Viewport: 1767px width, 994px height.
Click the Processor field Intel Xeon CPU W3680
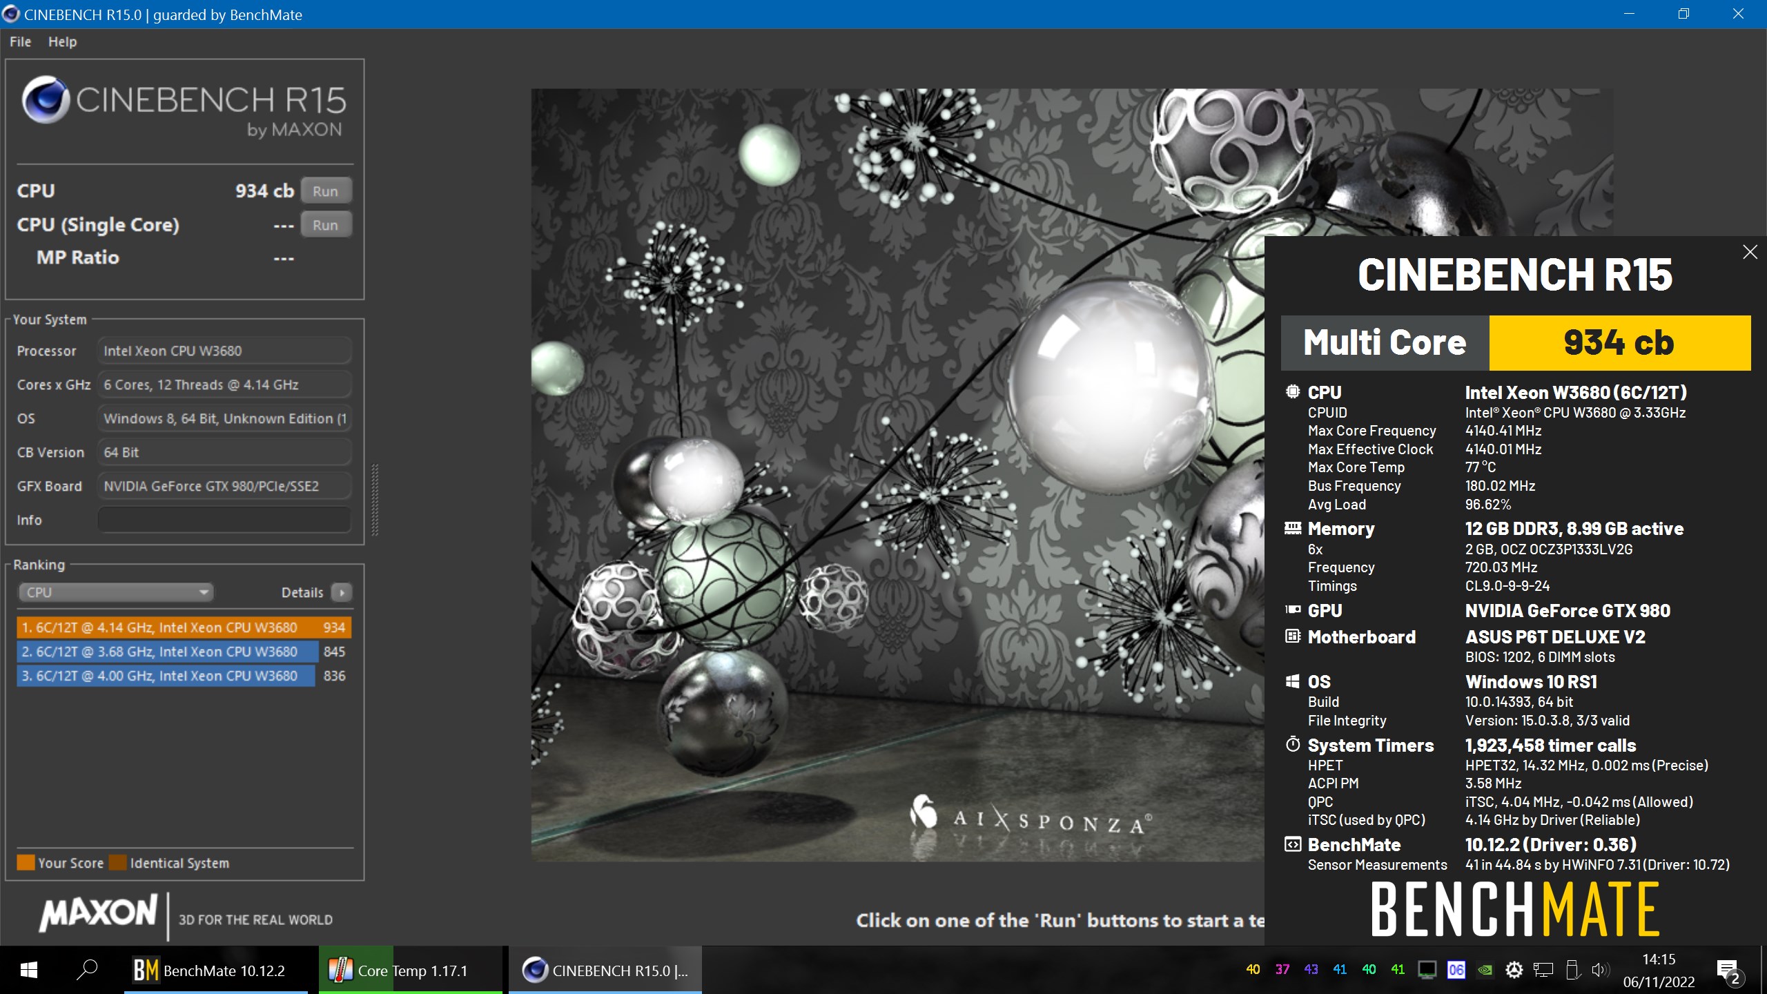tap(224, 351)
